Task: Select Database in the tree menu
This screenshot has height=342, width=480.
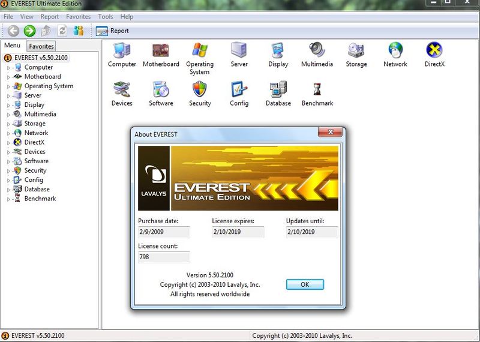Action: 37,189
